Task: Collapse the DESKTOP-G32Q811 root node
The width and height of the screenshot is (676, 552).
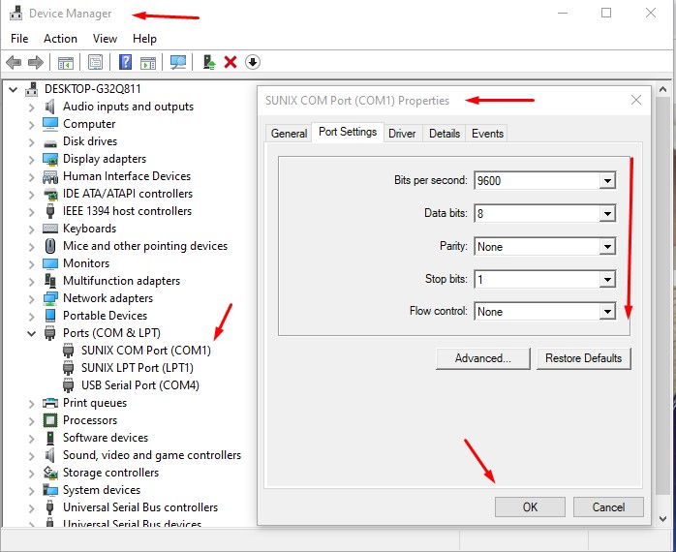Action: click(x=13, y=89)
